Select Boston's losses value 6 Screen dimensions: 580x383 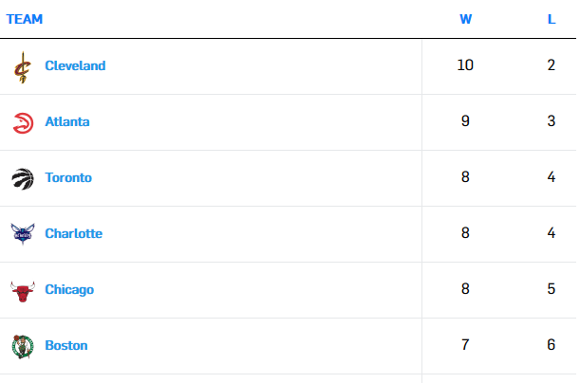(552, 345)
